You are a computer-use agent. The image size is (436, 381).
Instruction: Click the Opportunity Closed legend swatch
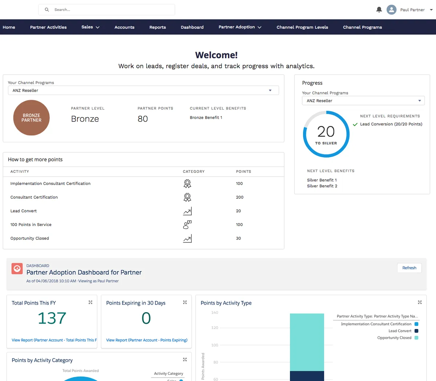(x=416, y=338)
